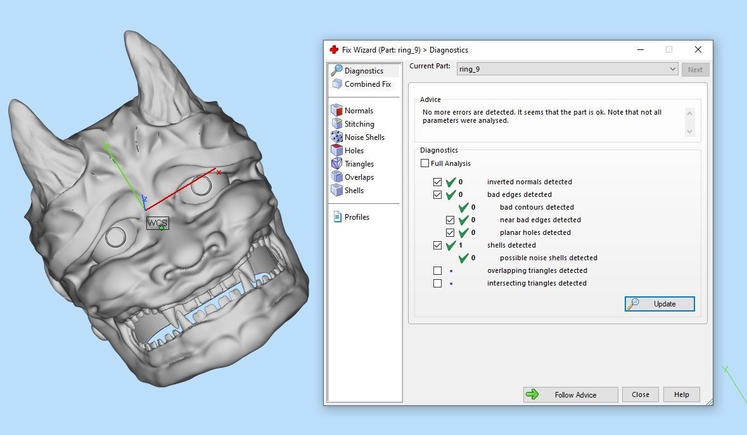Click the Follow Advice button
This screenshot has width=747, height=435.
(x=570, y=394)
